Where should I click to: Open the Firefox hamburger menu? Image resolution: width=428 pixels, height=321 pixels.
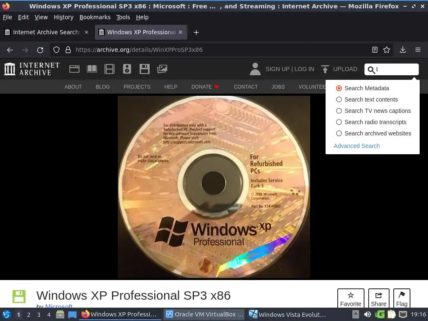(418, 50)
